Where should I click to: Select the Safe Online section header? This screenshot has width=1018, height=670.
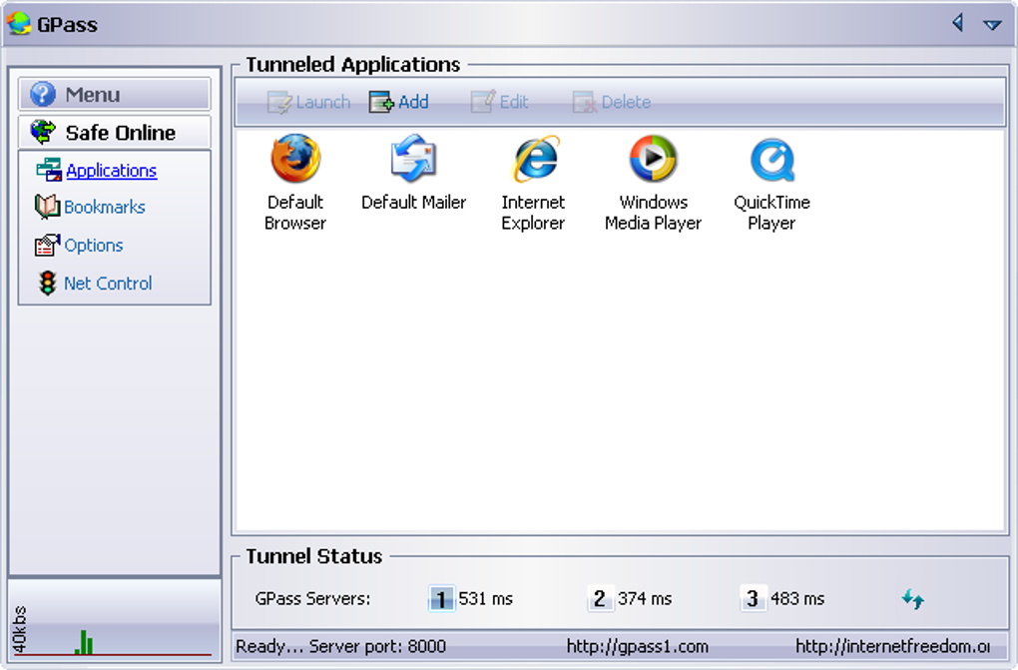pyautogui.click(x=114, y=133)
